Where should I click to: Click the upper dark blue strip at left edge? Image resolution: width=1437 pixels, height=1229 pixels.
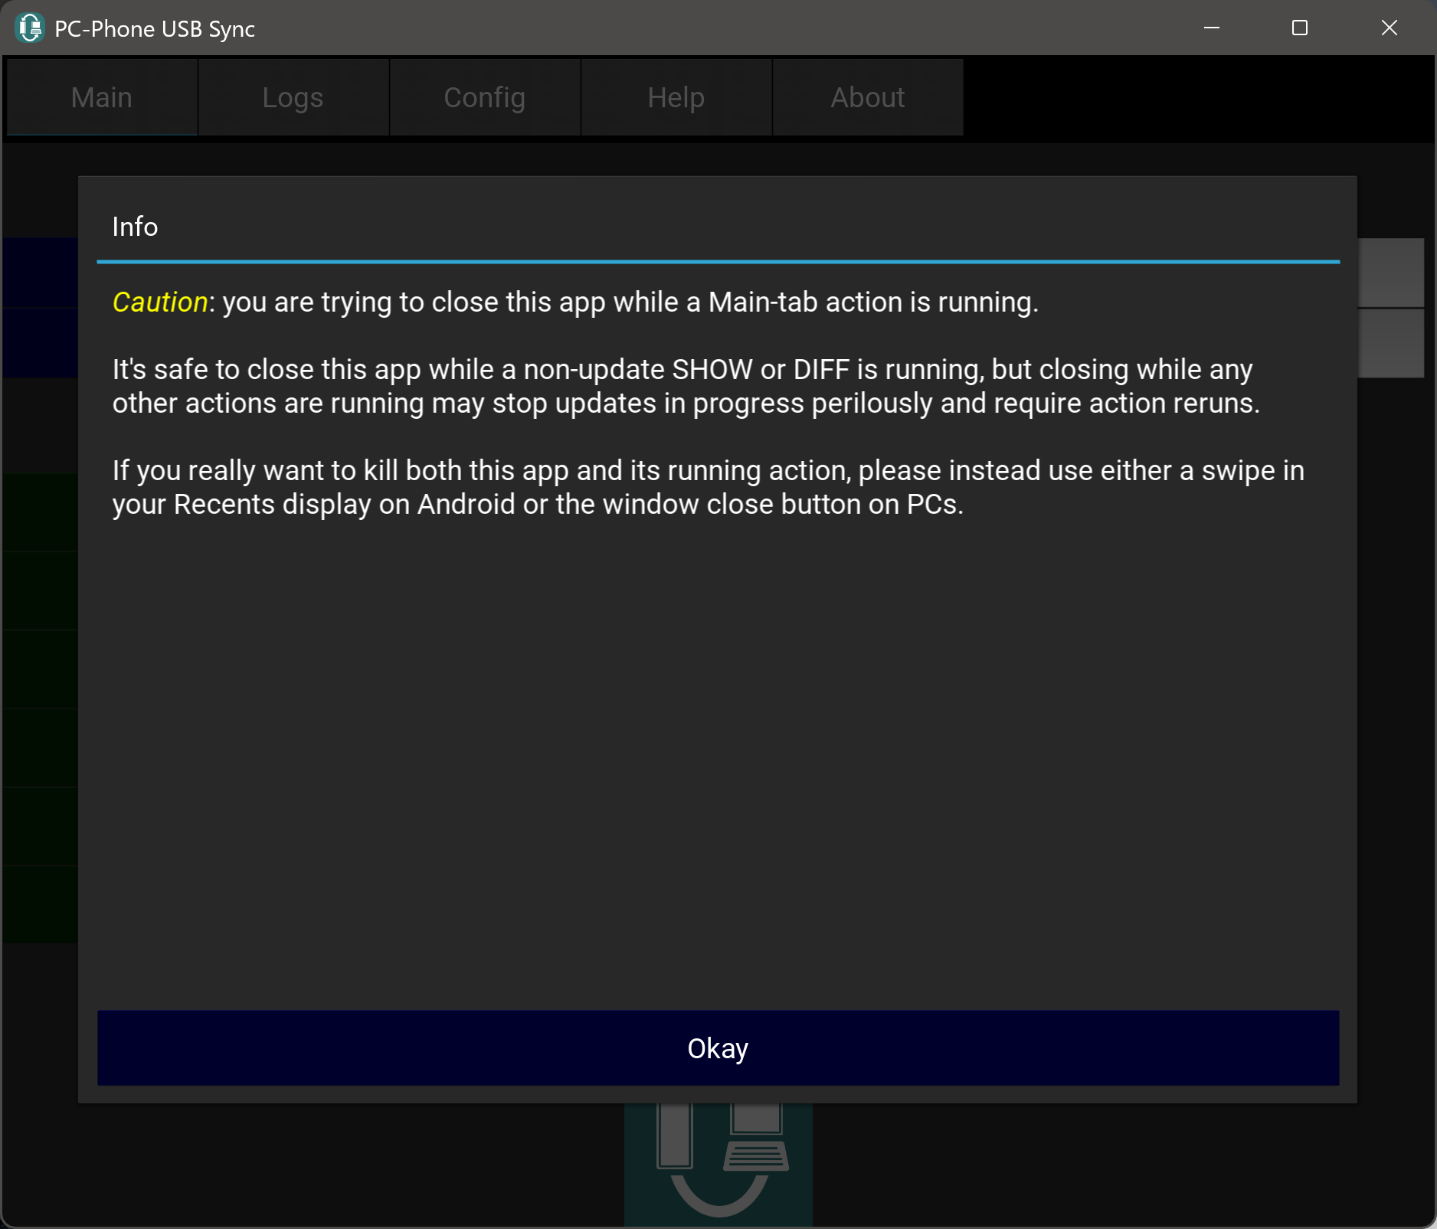click(x=40, y=272)
